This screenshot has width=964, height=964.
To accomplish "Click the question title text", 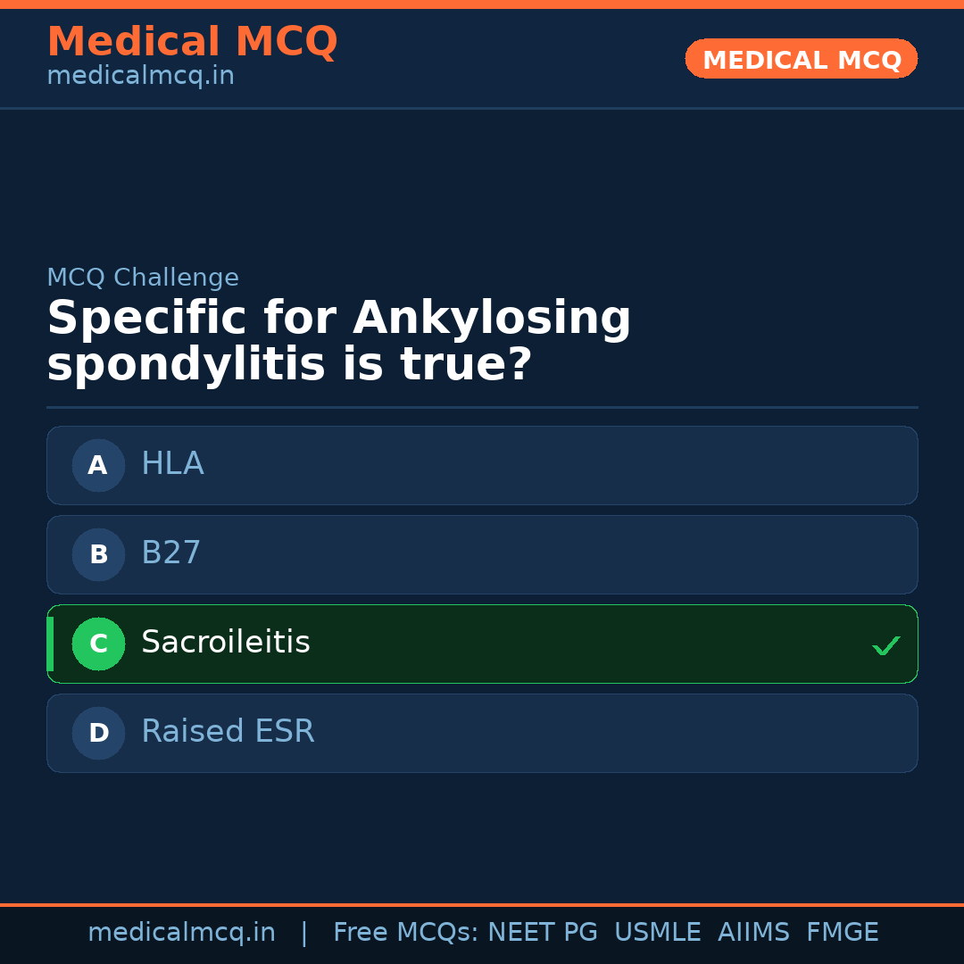I will coord(339,340).
